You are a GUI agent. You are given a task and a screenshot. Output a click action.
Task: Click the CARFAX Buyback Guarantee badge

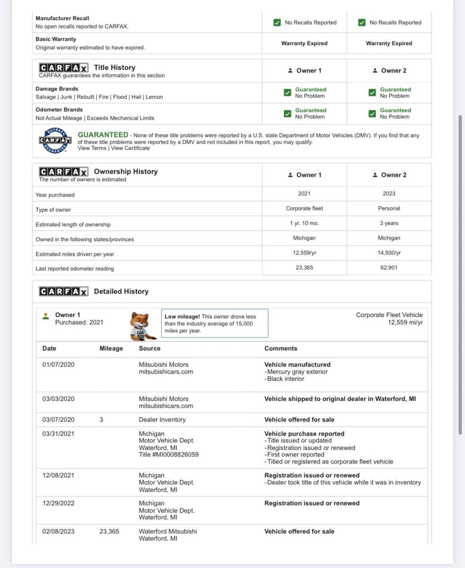point(55,141)
